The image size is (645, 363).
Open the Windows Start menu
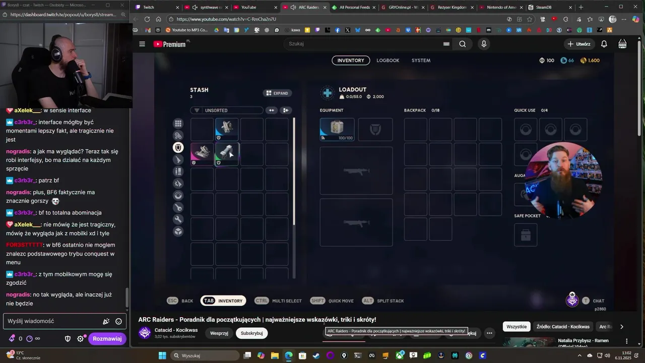pos(162,355)
